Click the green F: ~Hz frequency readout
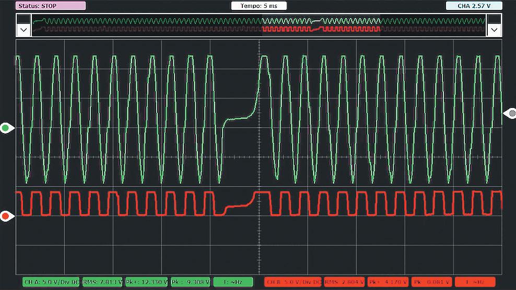 click(233, 282)
